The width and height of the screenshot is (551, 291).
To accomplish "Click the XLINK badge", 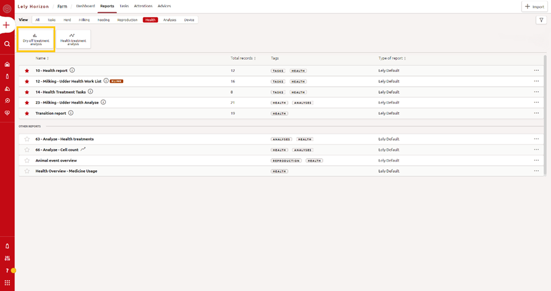I will (117, 81).
